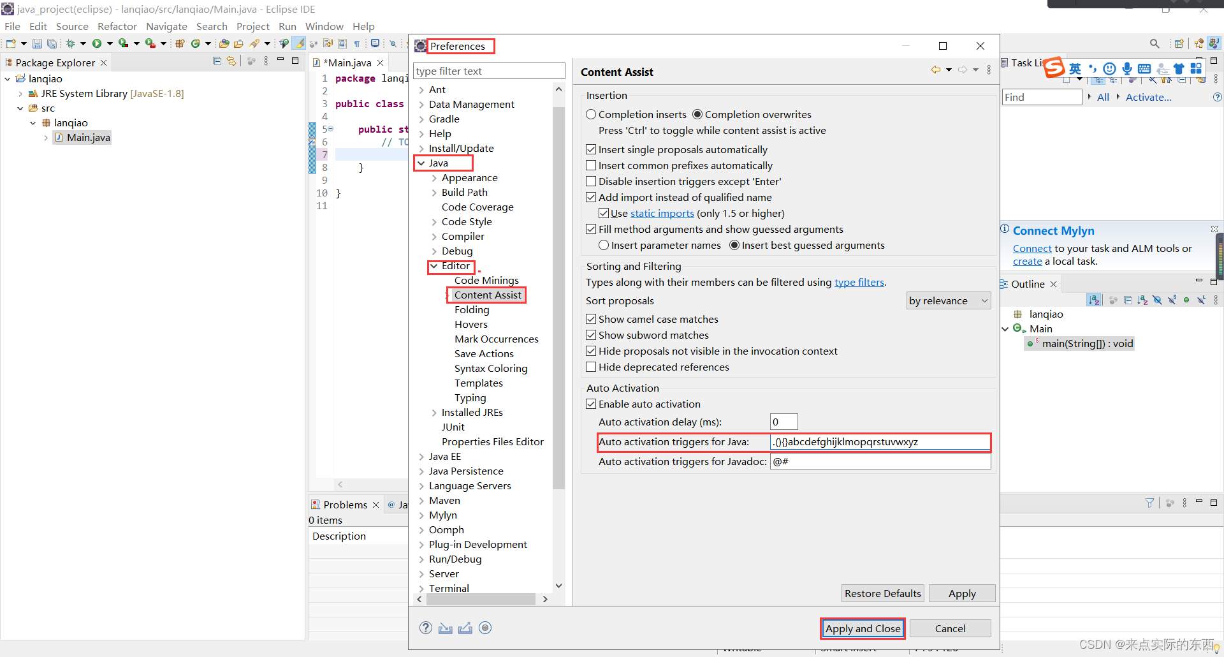Click the Cancel button in Preferences
The image size is (1224, 657).
tap(950, 628)
